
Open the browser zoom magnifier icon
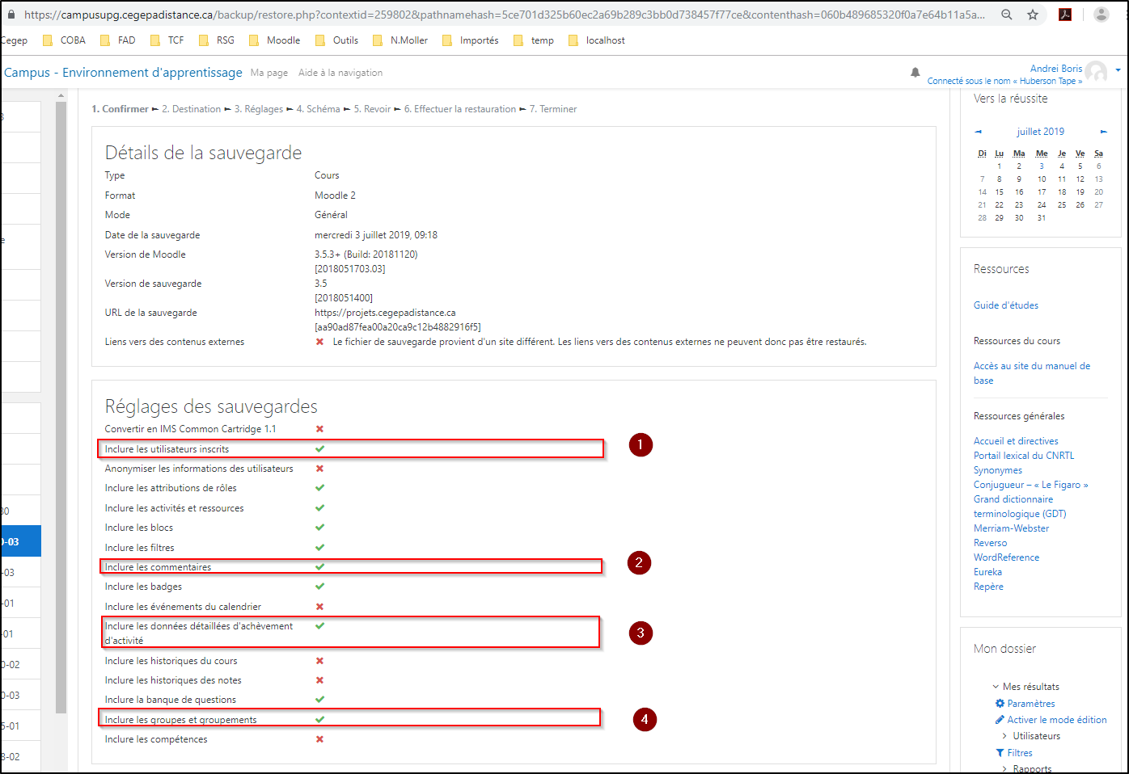(1007, 15)
